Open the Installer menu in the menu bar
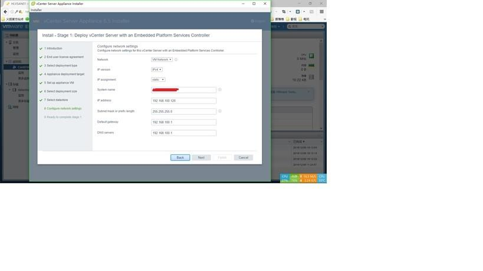 coord(36,10)
